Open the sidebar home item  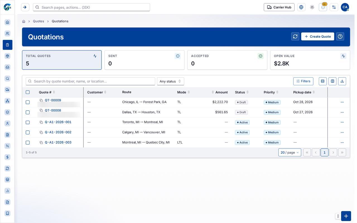click(8, 22)
